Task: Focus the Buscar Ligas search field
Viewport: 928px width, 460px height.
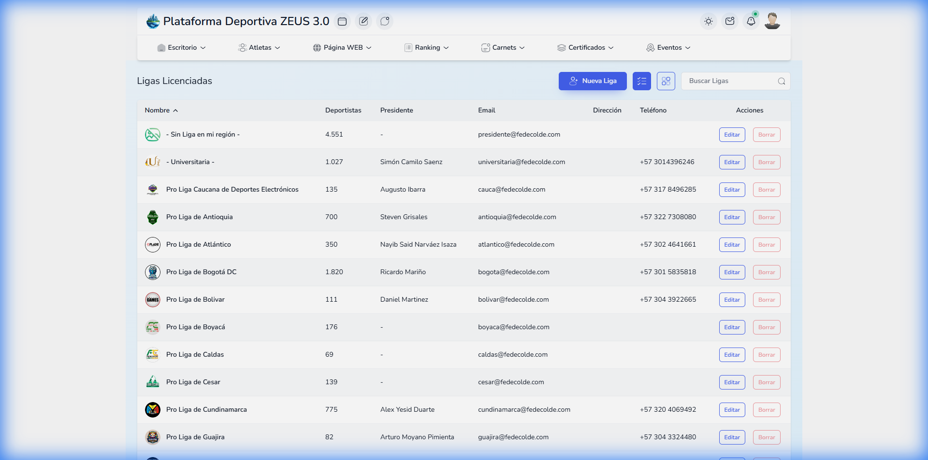Action: tap(730, 81)
